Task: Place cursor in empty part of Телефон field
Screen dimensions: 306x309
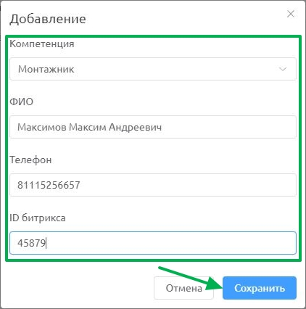Action: click(x=187, y=185)
